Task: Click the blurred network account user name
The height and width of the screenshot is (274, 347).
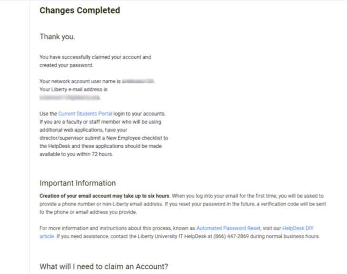Action: pyautogui.click(x=138, y=81)
